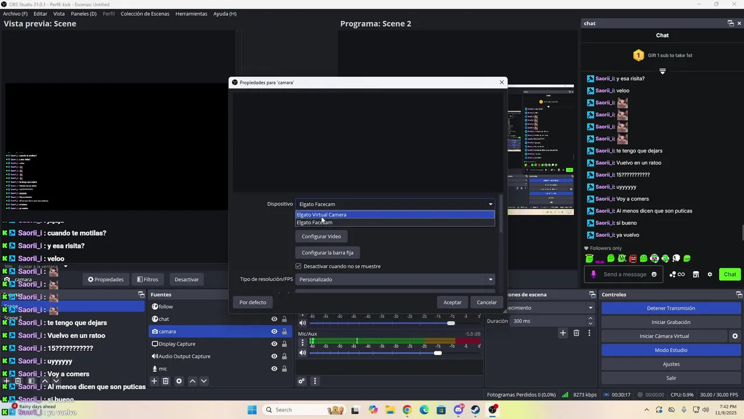The height and width of the screenshot is (419, 744).
Task: Open mixer three-dot options menu at bottom
Action: click(315, 381)
